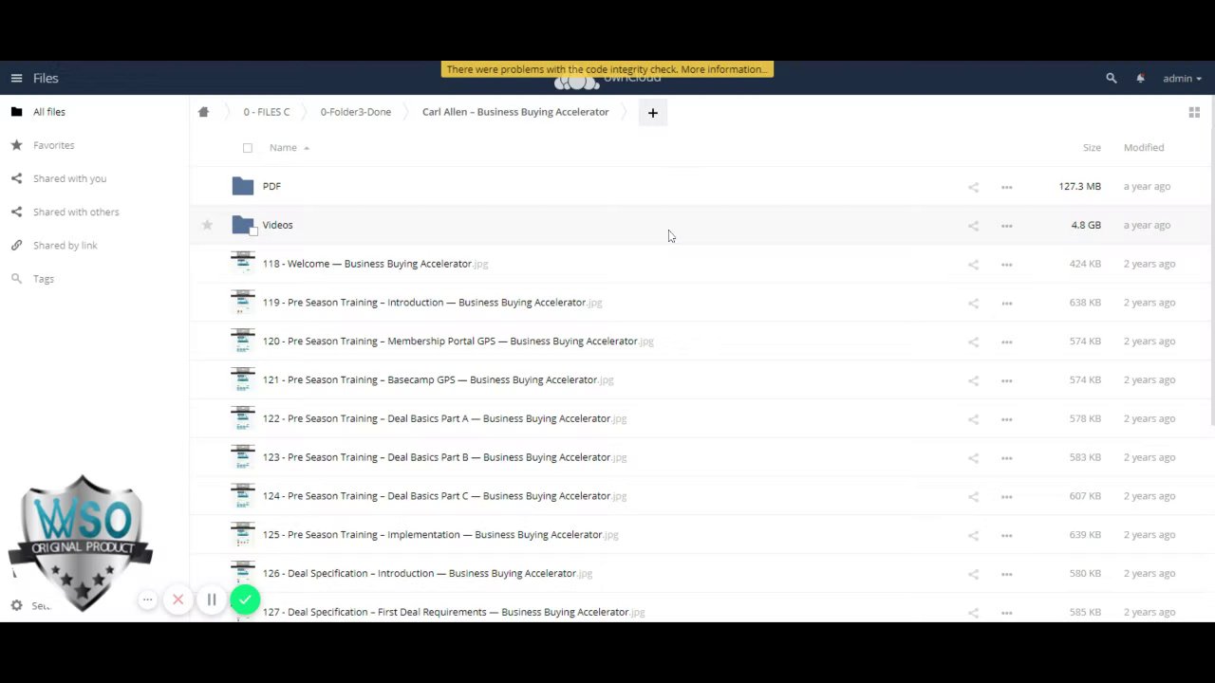Share the file 120 Membership Portal GPS

tap(973, 341)
